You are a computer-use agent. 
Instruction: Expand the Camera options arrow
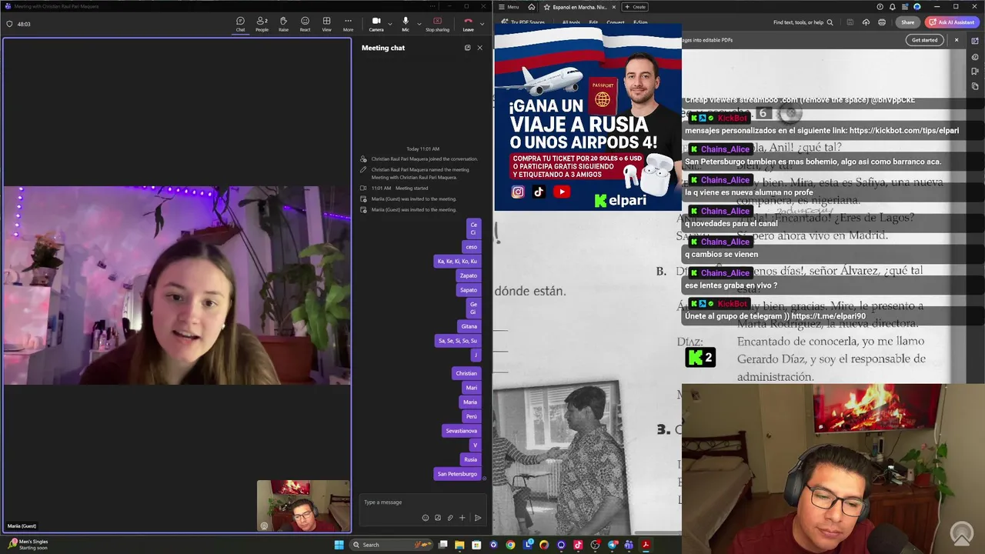coord(389,24)
